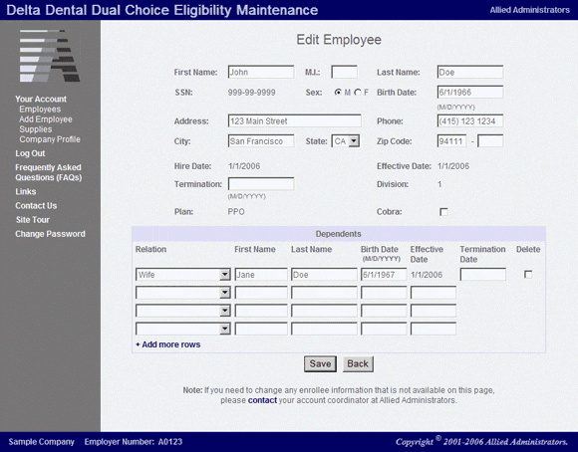Select the F sex radio button

tap(358, 93)
